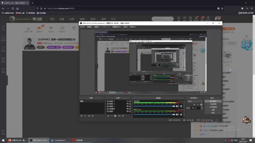Expand the Douyu category menu dropdown

(x=72, y=19)
